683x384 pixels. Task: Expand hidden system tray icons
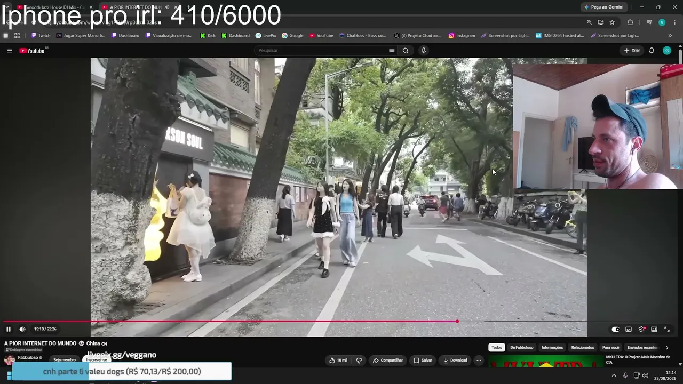click(614, 375)
